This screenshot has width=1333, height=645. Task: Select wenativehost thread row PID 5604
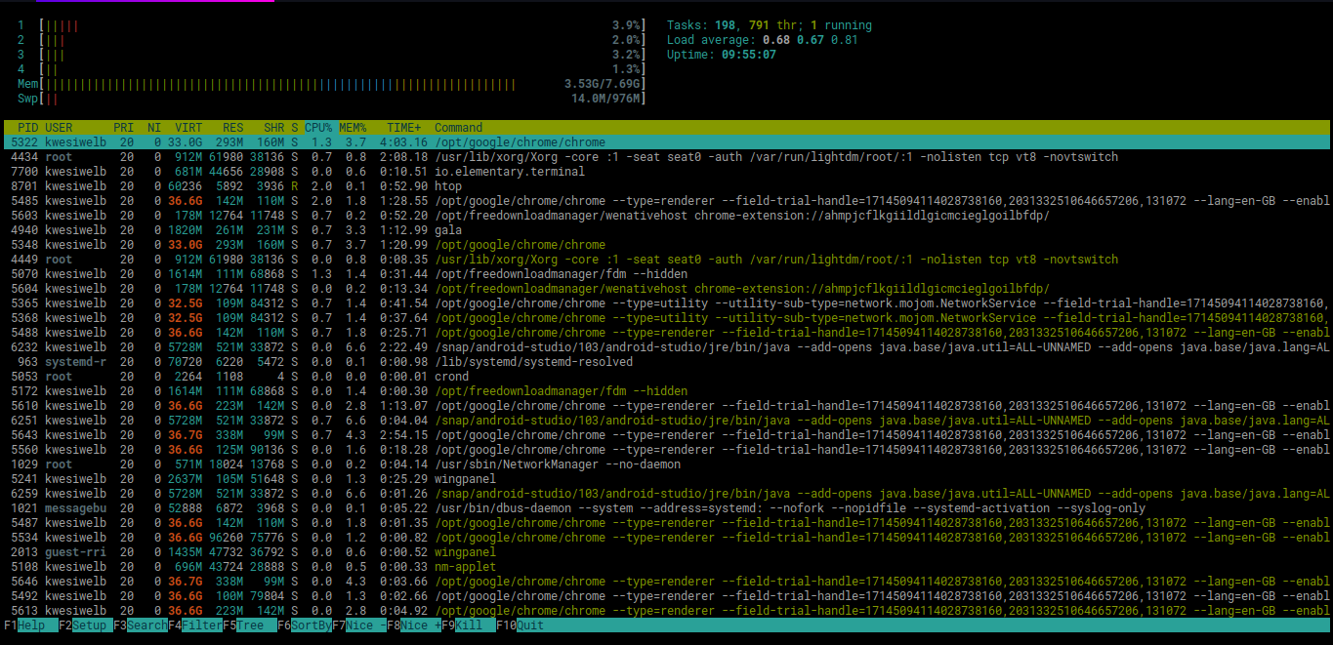click(x=666, y=289)
